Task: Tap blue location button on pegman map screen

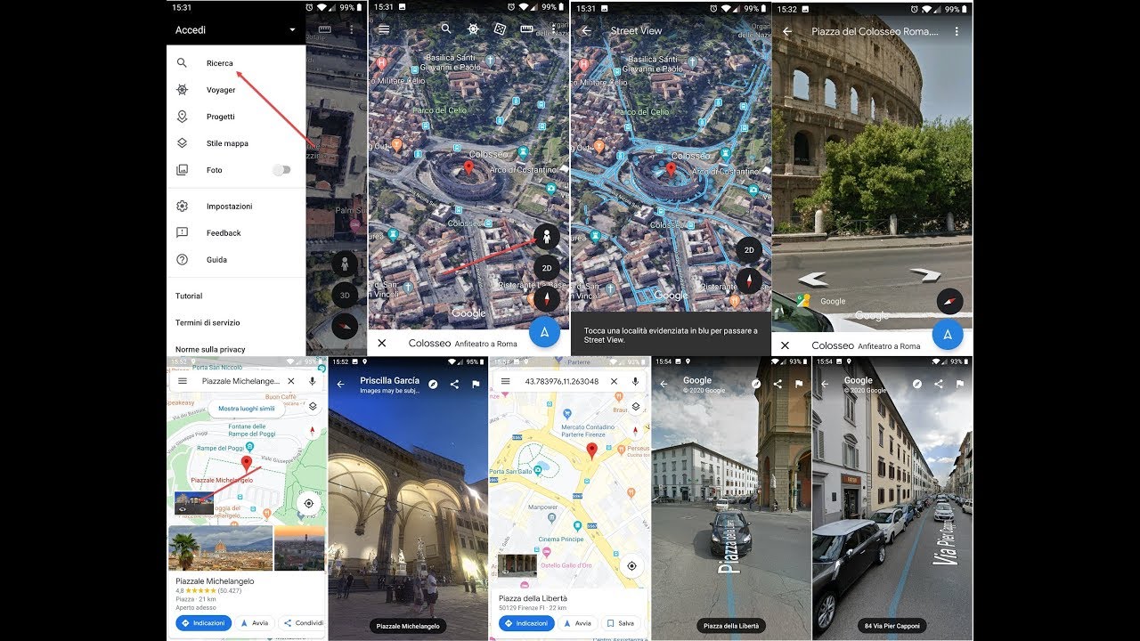Action: pos(544,333)
